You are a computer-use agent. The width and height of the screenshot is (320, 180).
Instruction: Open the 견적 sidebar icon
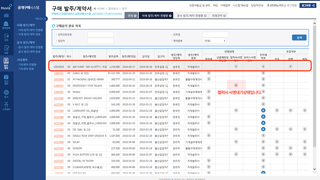point(6,38)
